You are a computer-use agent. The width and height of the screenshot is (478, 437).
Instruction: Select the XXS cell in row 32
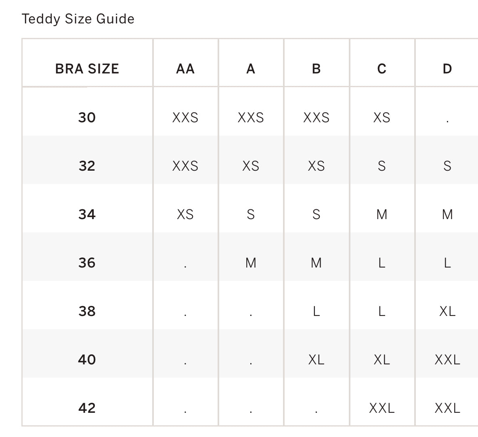185,166
